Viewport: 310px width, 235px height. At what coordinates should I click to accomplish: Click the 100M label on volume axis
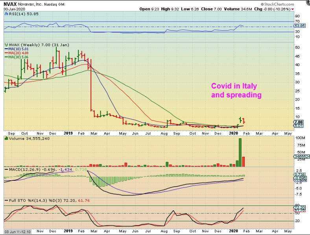click(300, 138)
